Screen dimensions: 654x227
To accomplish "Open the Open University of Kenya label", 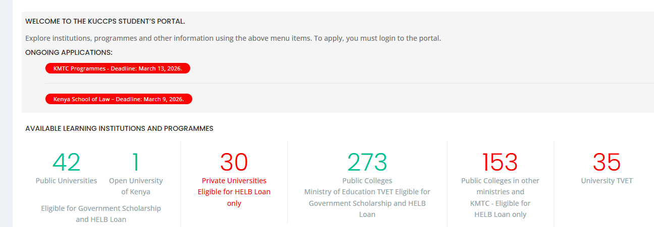I will [136, 186].
